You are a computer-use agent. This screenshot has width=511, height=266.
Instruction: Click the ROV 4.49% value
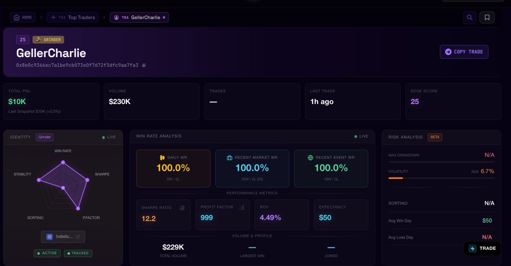coord(270,218)
